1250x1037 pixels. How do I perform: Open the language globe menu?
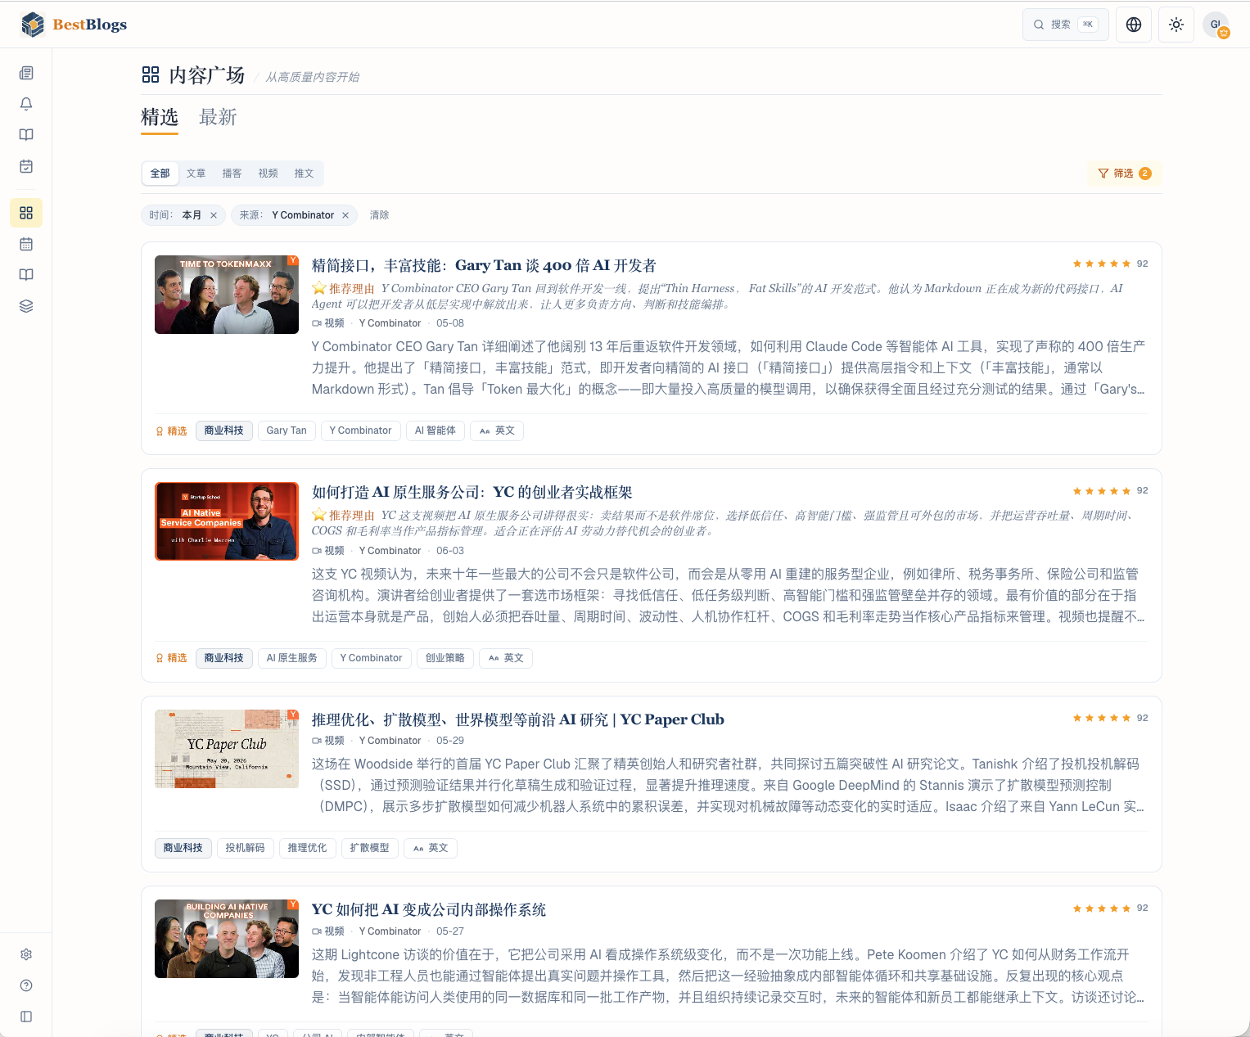click(1134, 25)
